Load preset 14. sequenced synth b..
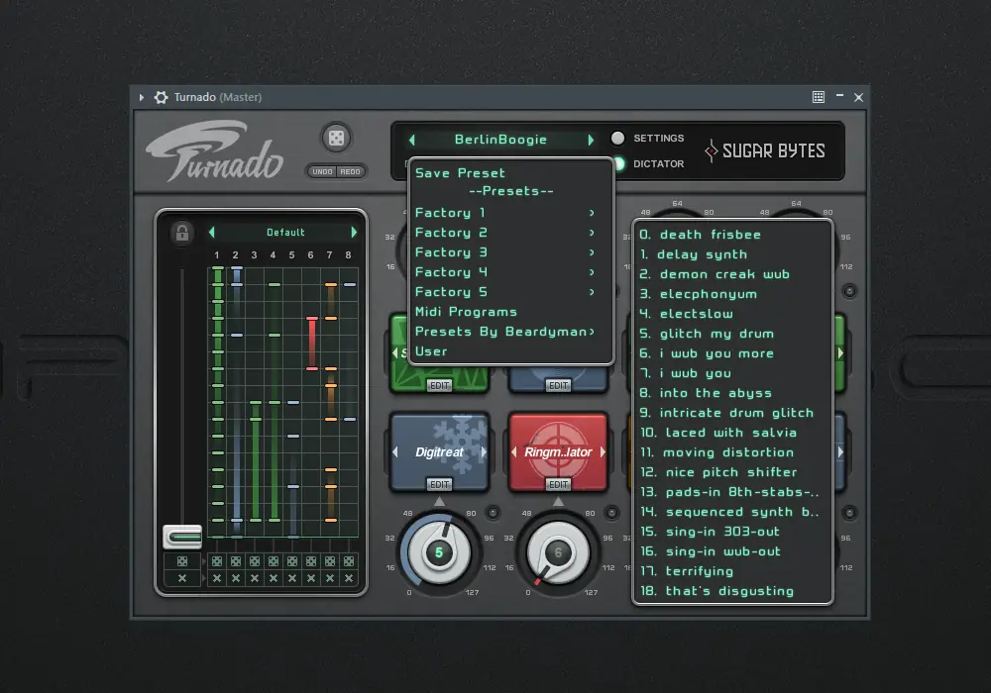991x693 pixels. tap(733, 512)
